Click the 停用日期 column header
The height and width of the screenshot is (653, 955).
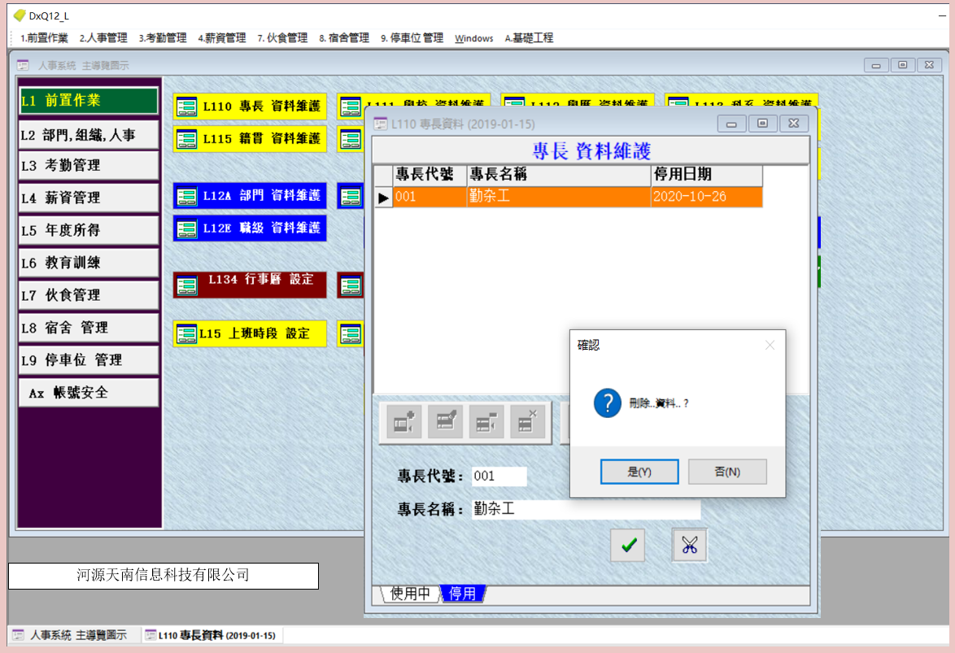coord(707,175)
